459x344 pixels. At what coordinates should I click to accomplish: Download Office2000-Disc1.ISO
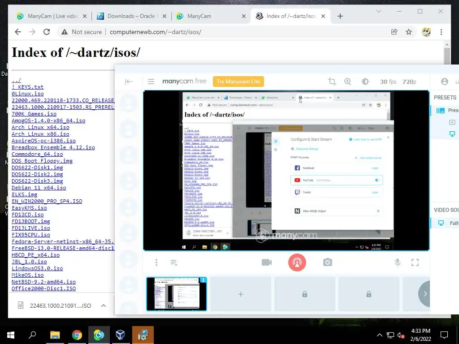pos(43,289)
